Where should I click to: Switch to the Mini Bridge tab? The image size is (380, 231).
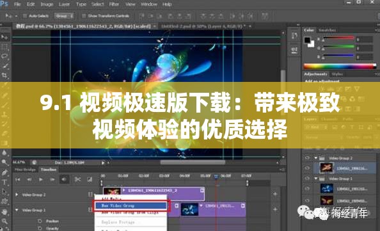(25, 170)
